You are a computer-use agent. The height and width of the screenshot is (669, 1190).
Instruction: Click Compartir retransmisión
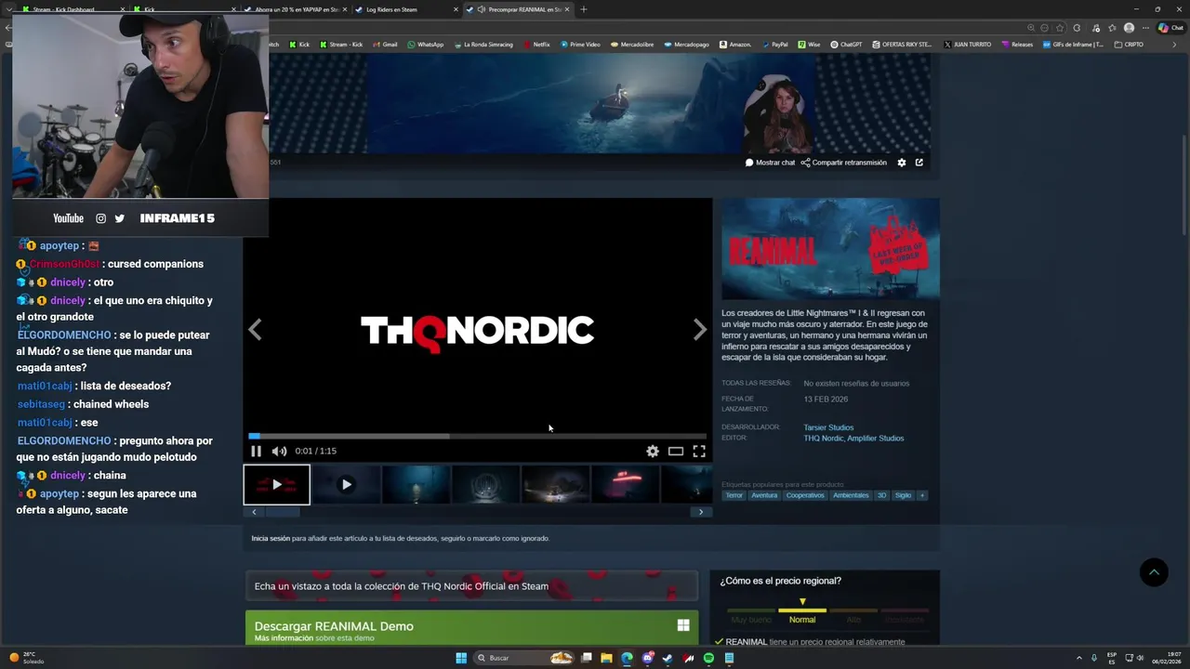pyautogui.click(x=843, y=163)
